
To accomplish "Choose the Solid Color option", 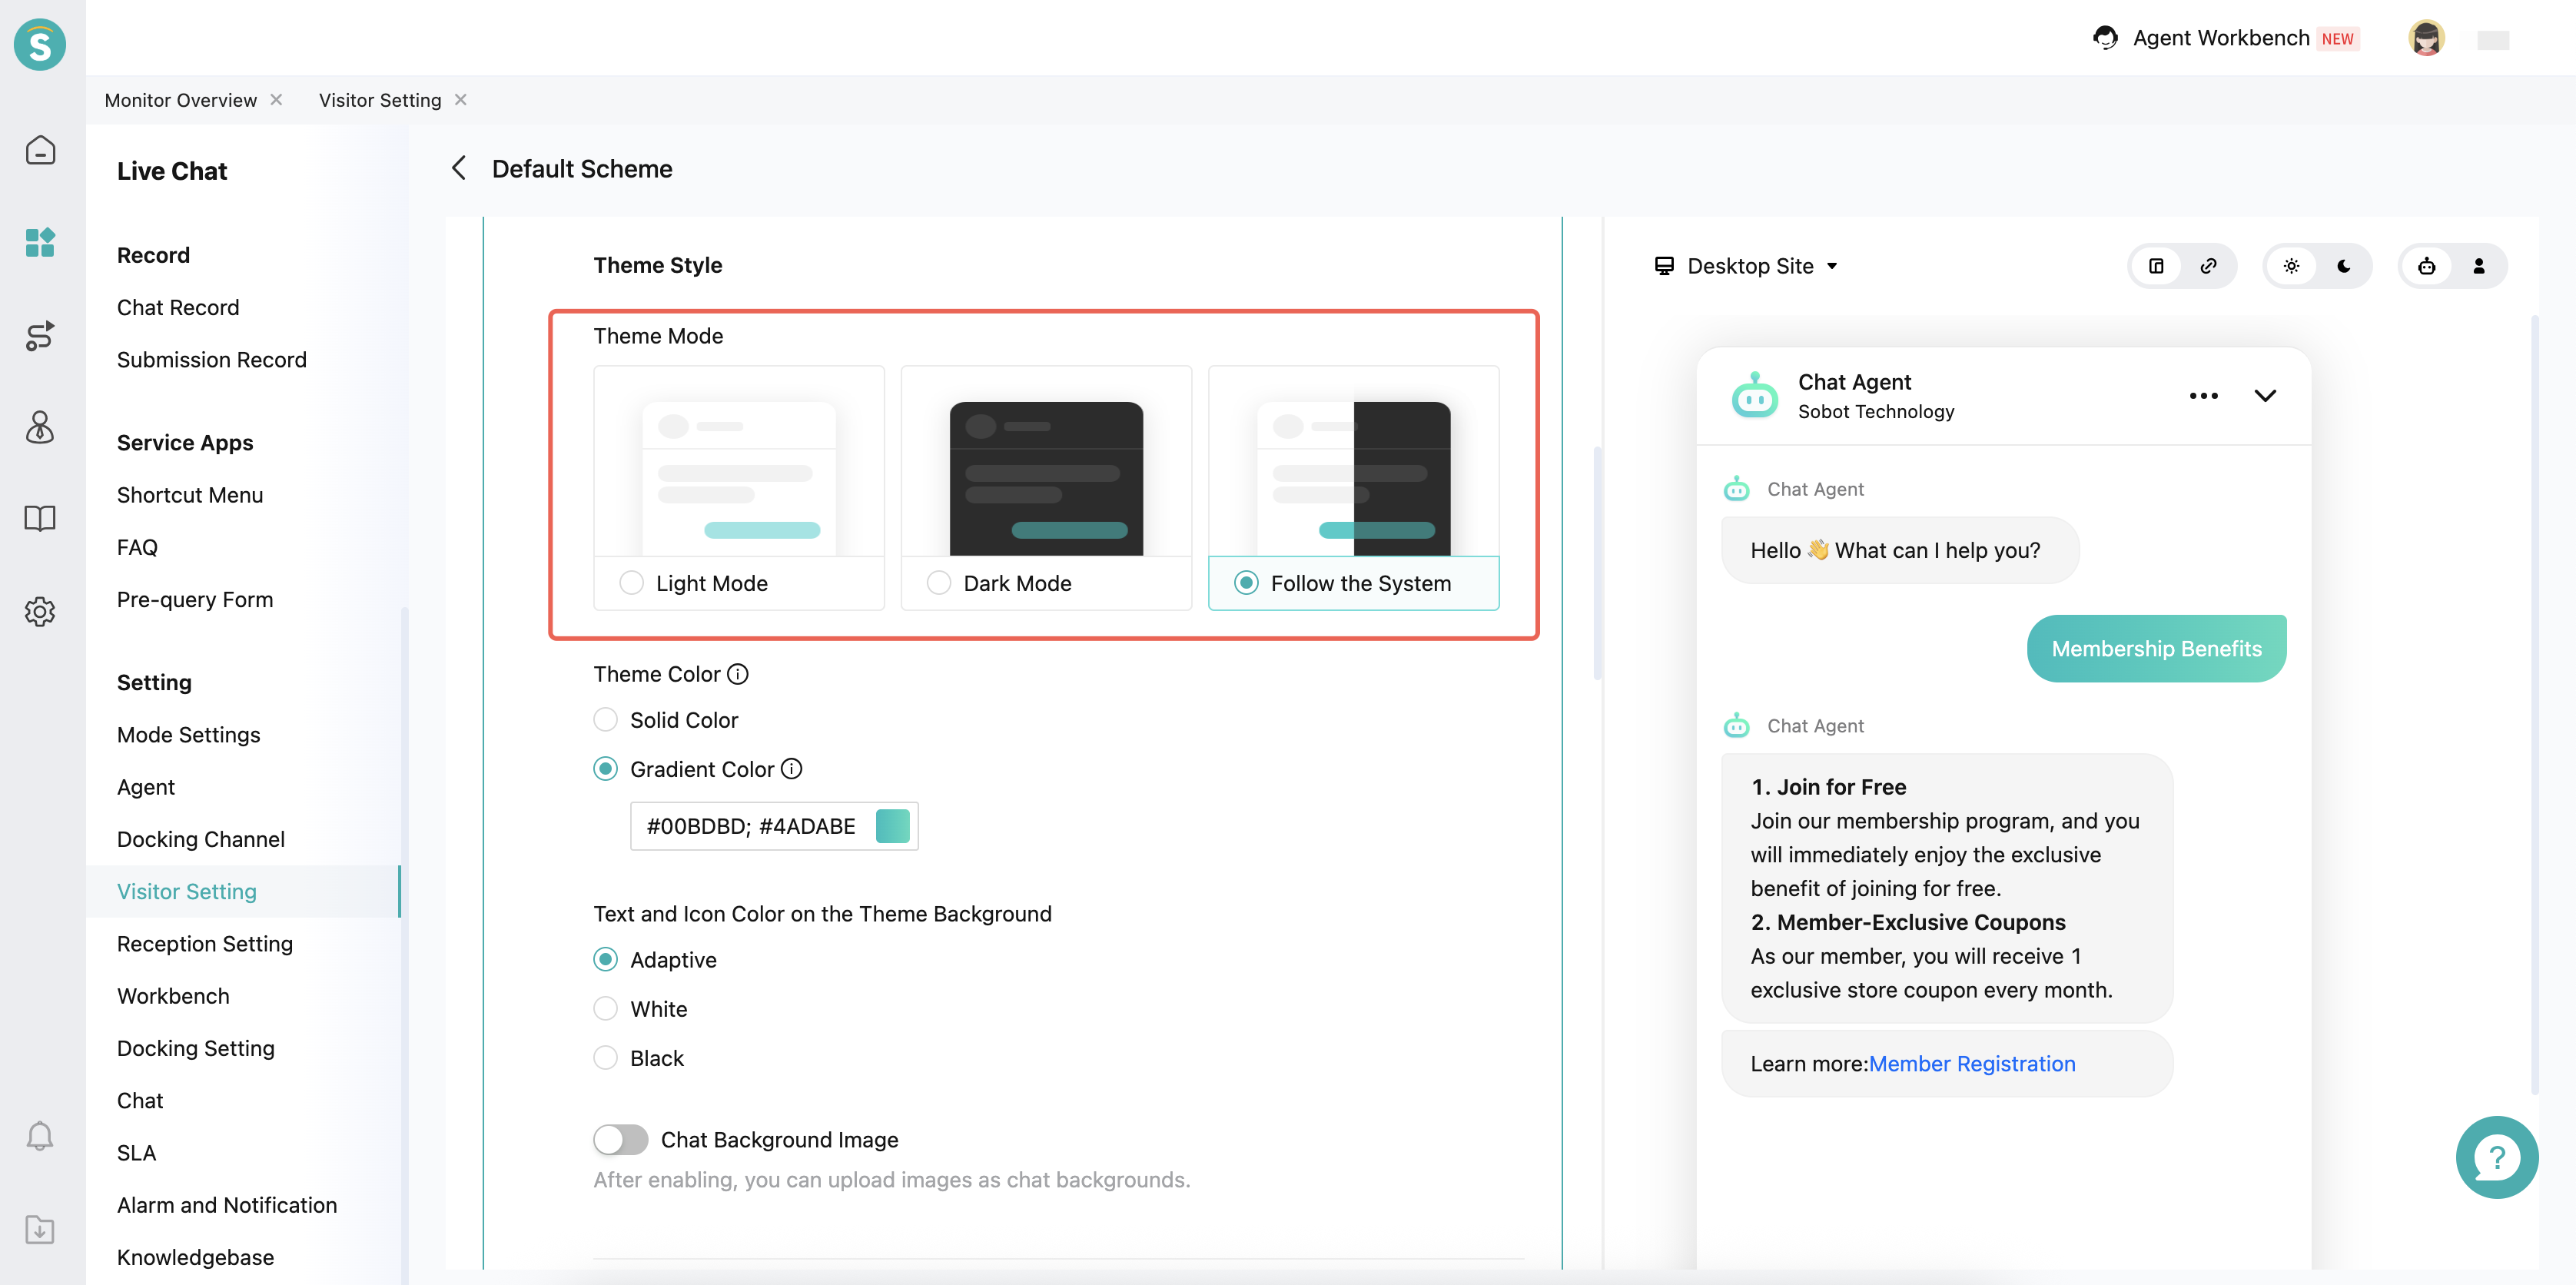I will [x=606, y=720].
